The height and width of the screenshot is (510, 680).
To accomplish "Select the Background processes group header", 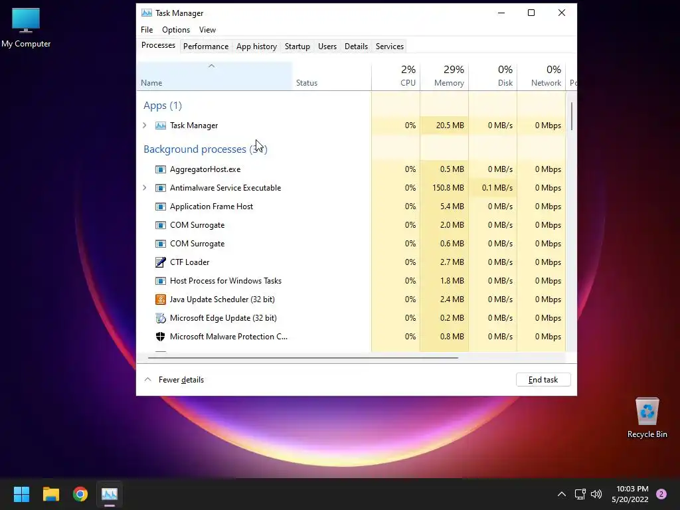I will (x=205, y=149).
